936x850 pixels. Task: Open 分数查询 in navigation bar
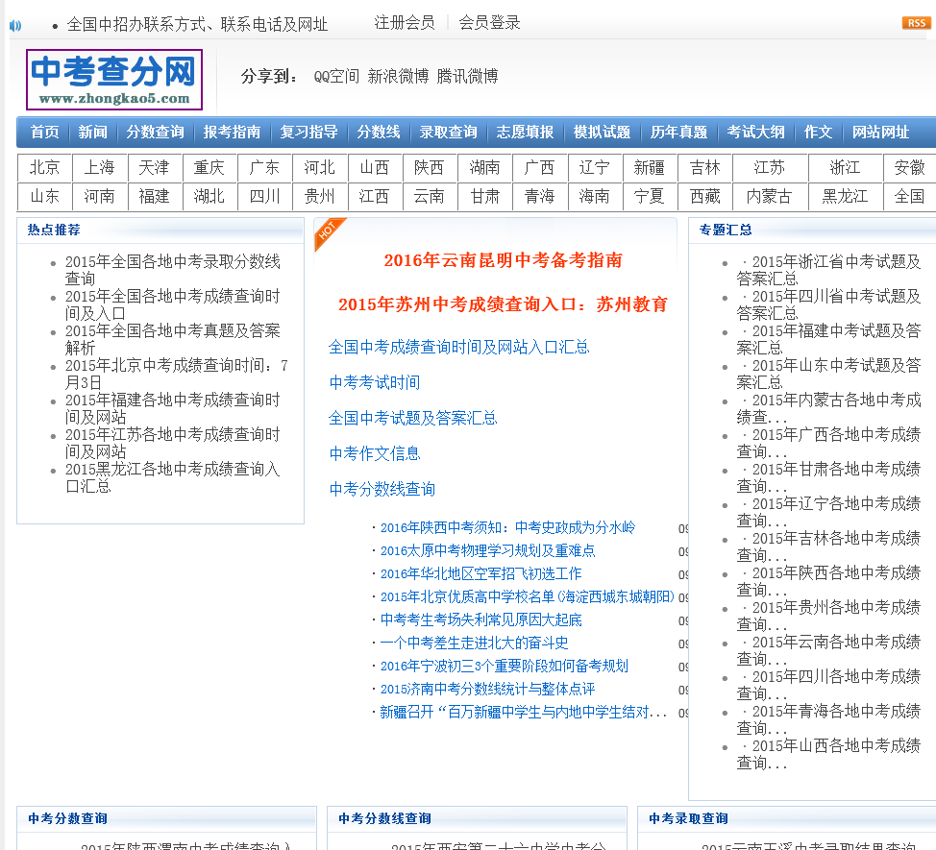156,132
